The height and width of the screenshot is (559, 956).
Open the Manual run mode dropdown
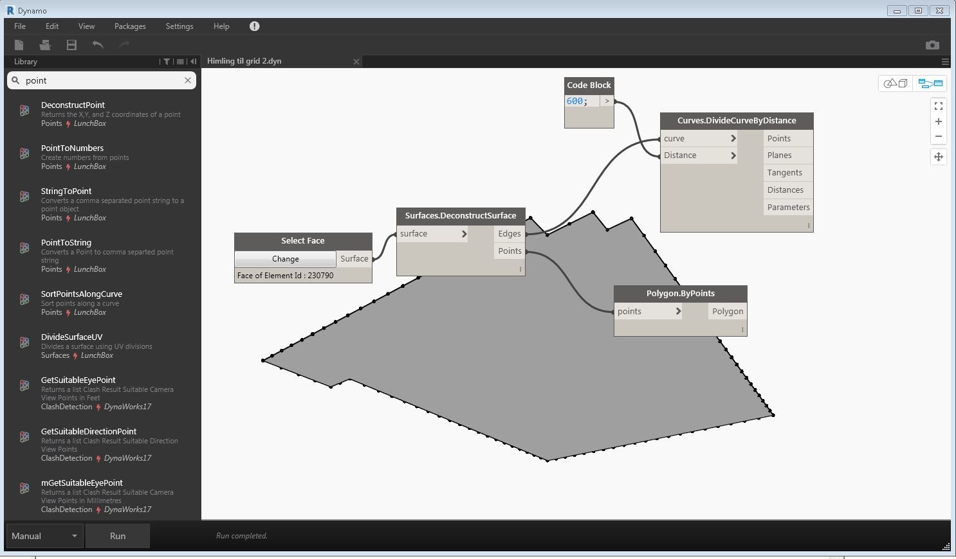(44, 536)
